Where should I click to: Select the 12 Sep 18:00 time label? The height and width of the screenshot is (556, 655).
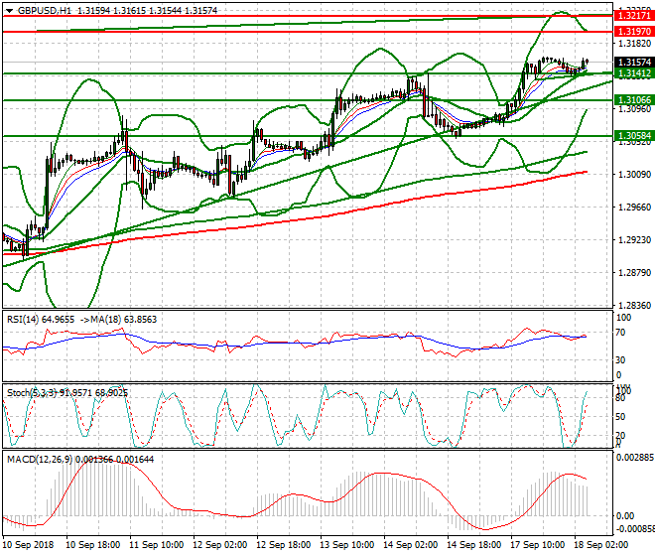click(283, 545)
